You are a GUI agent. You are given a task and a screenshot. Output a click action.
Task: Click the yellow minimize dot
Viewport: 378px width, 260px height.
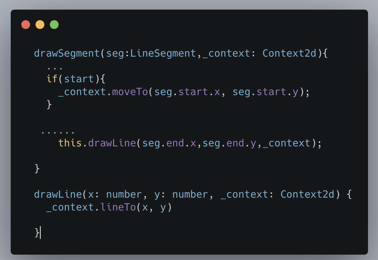pos(40,25)
